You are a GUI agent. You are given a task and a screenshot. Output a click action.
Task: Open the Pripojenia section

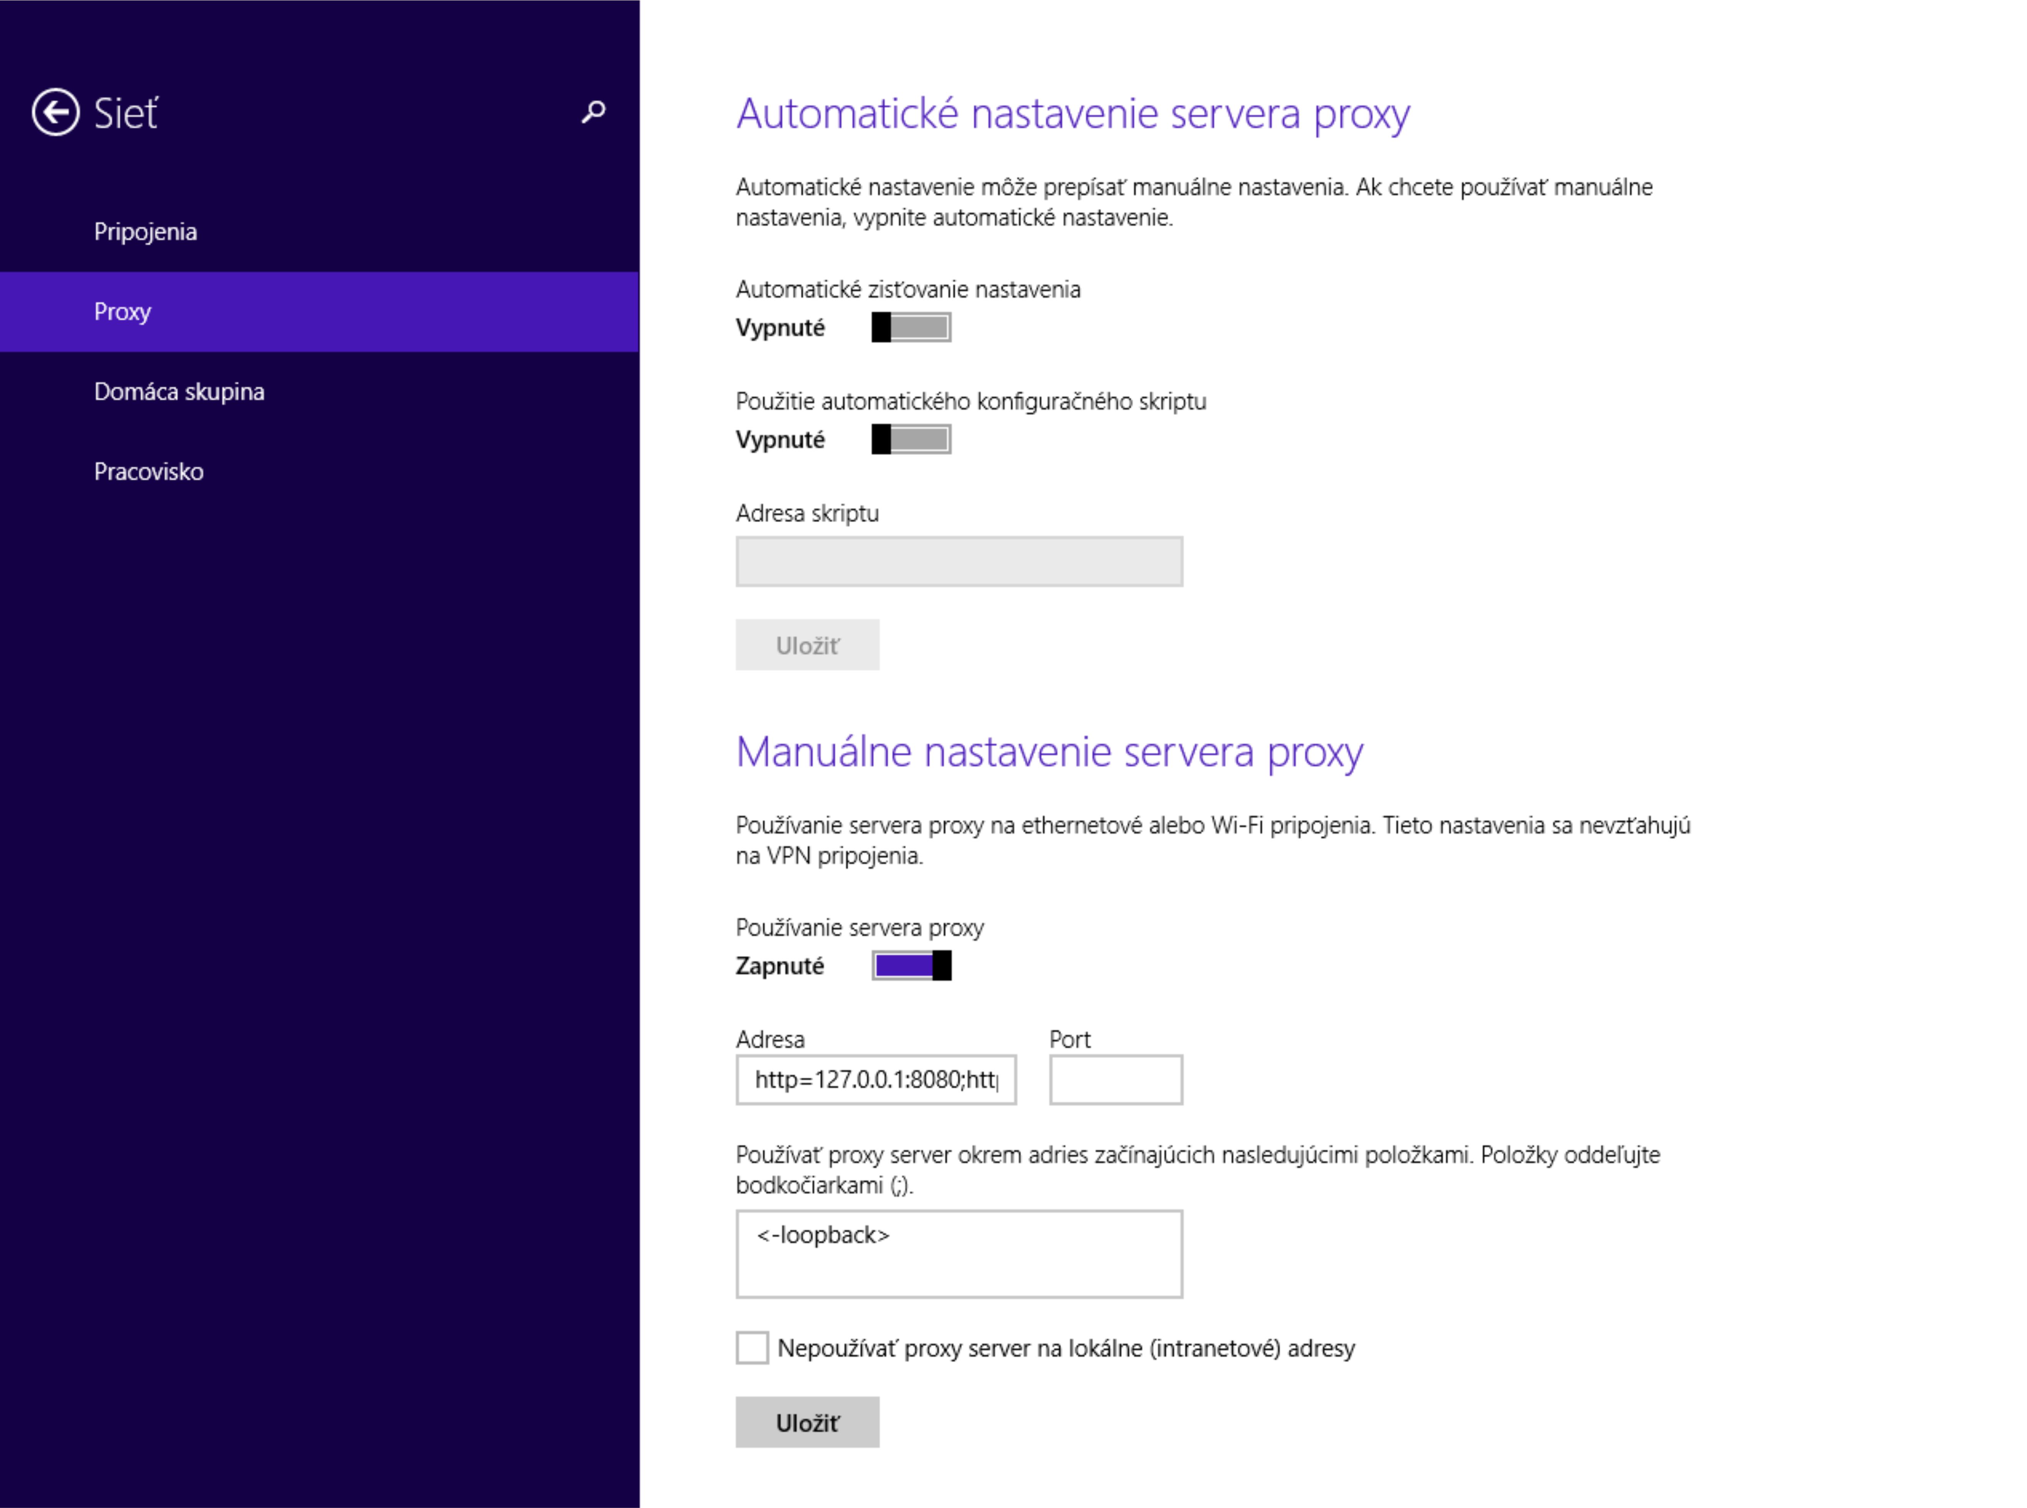[145, 232]
